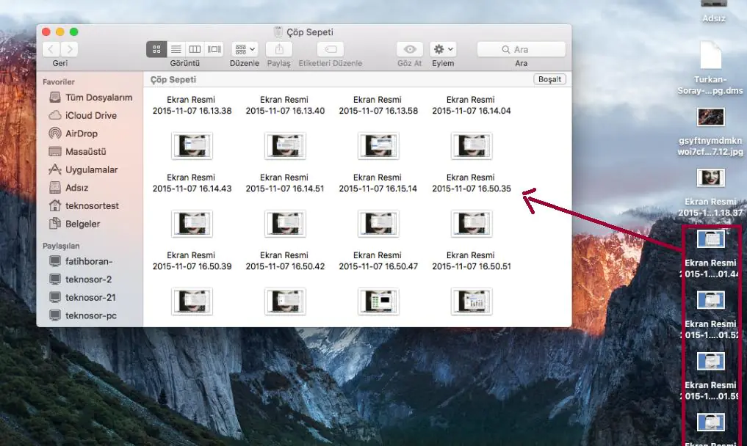Open Etiketleri Düzenle tags tool
This screenshot has height=446, width=747.
tap(329, 48)
